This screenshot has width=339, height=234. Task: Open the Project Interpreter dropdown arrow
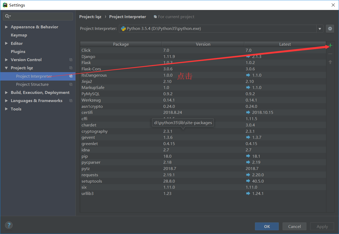tap(320, 29)
